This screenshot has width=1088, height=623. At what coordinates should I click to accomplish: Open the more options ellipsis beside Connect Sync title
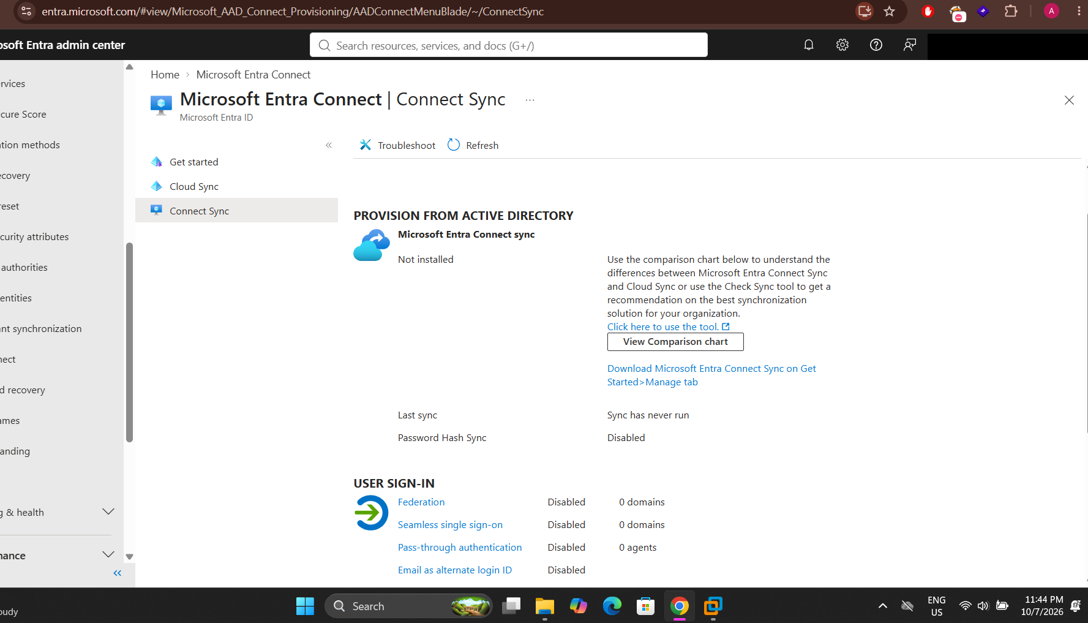pos(530,100)
